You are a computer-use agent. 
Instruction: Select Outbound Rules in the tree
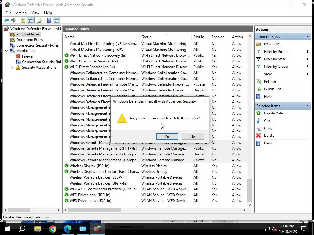coord(29,40)
